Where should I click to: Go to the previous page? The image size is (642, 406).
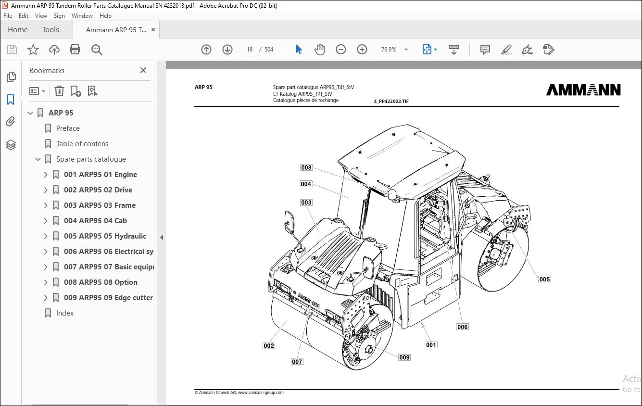[x=206, y=50]
